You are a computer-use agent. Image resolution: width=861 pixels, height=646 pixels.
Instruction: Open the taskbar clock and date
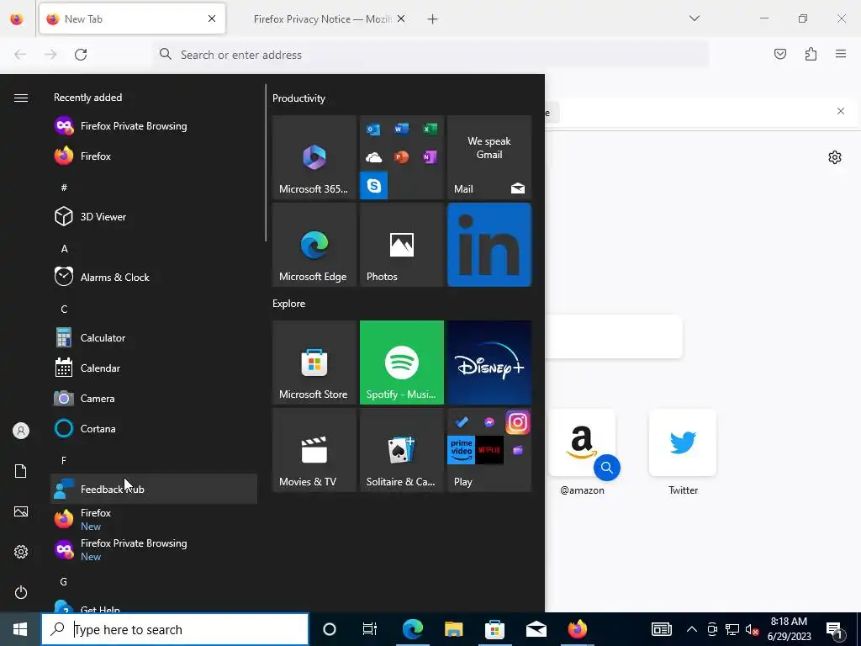[x=789, y=629]
